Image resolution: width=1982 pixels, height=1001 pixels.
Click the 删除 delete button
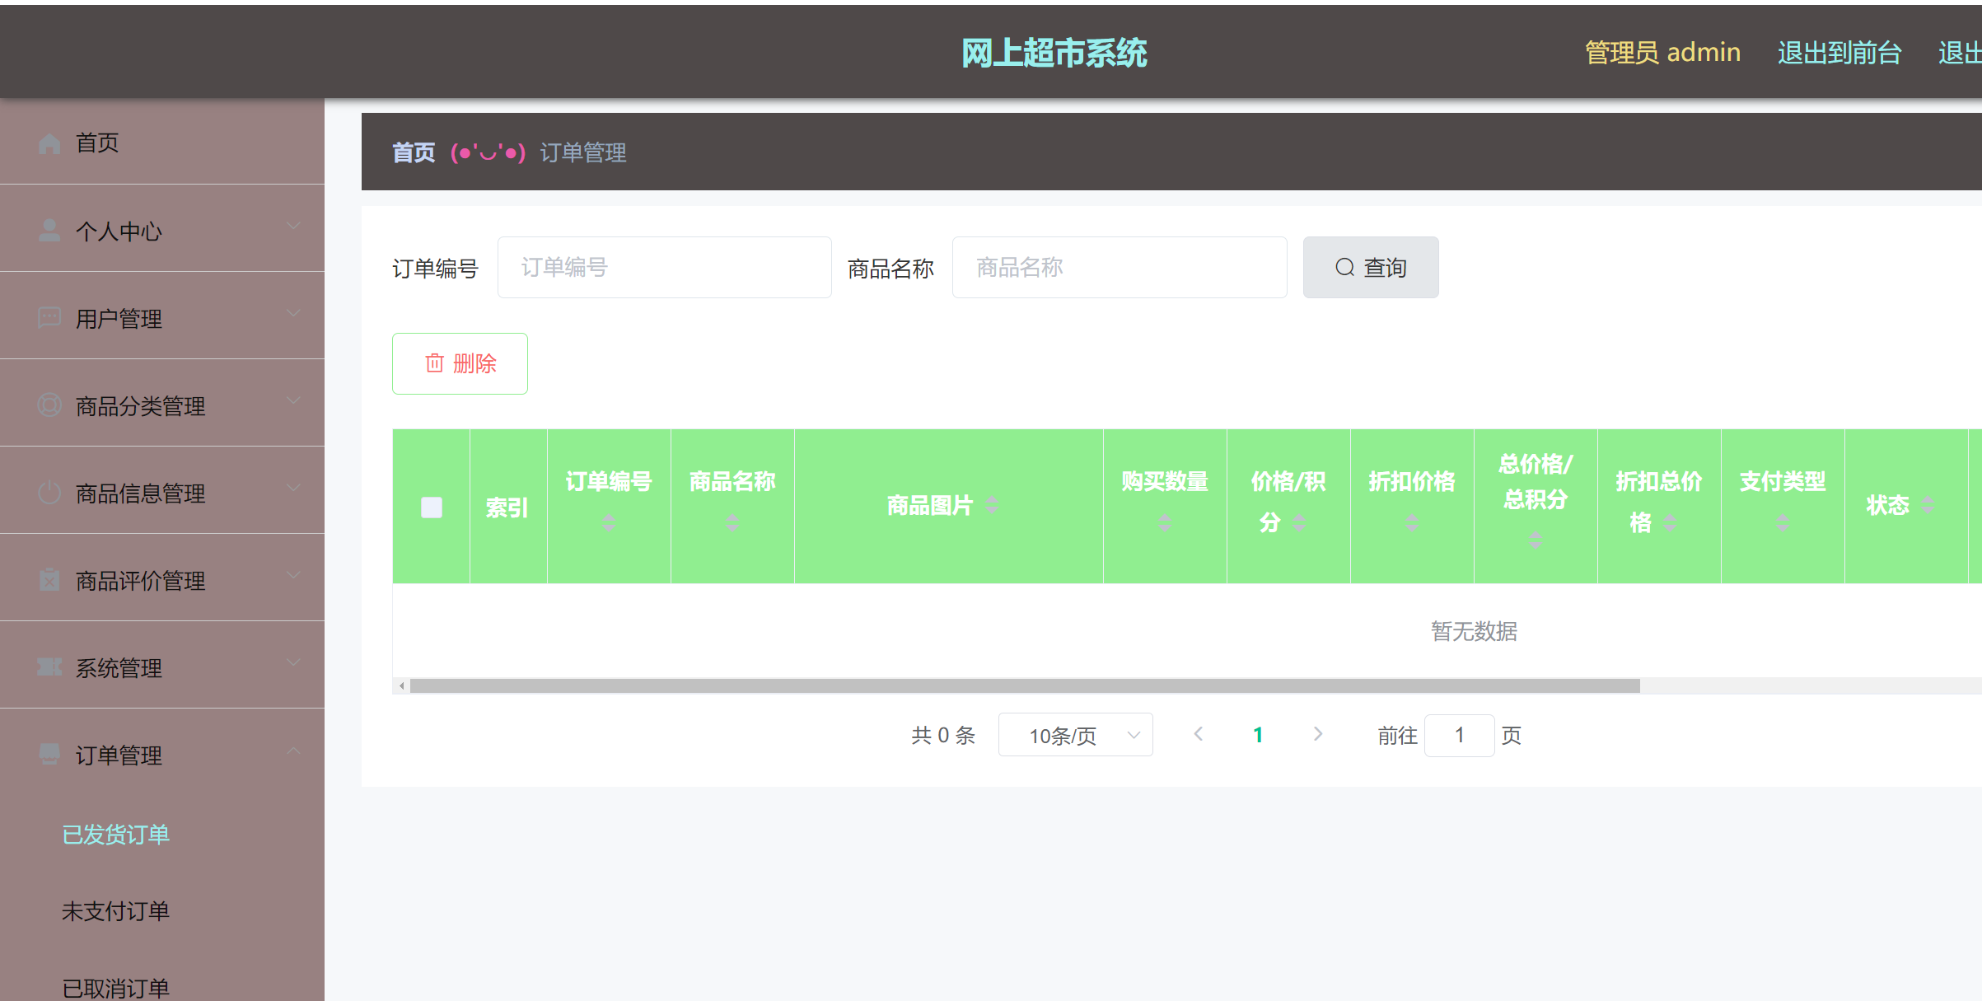pyautogui.click(x=460, y=363)
